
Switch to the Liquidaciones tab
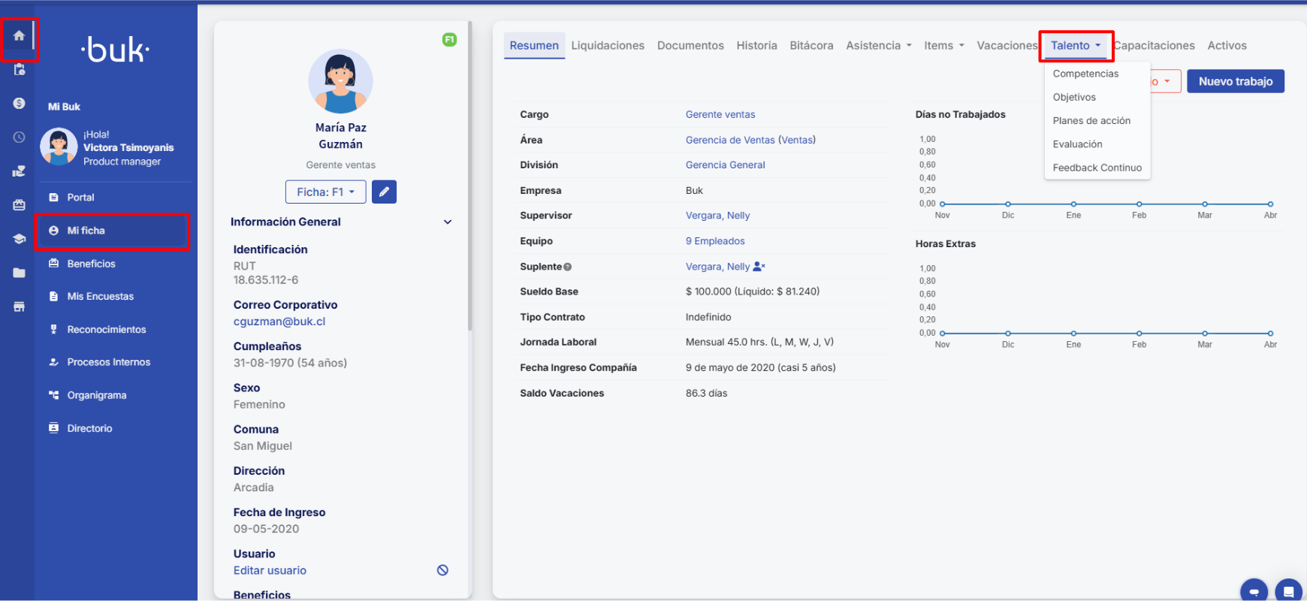click(x=607, y=46)
